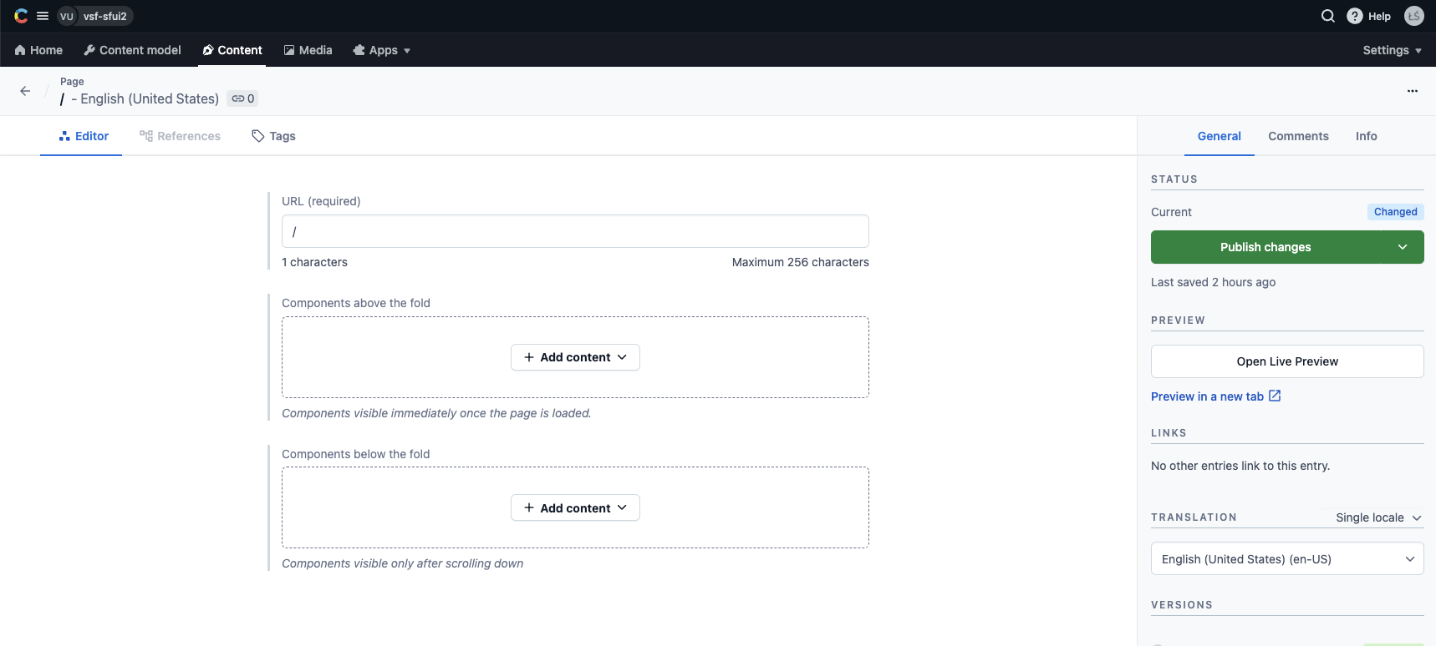Screen dimensions: 1436x646
Task: Go back using the left arrow
Action: click(x=25, y=91)
